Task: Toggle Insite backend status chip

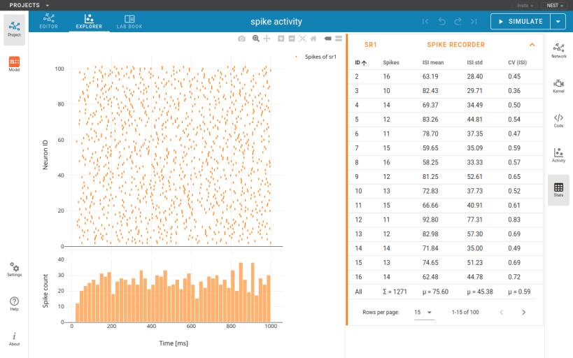Action: click(525, 6)
